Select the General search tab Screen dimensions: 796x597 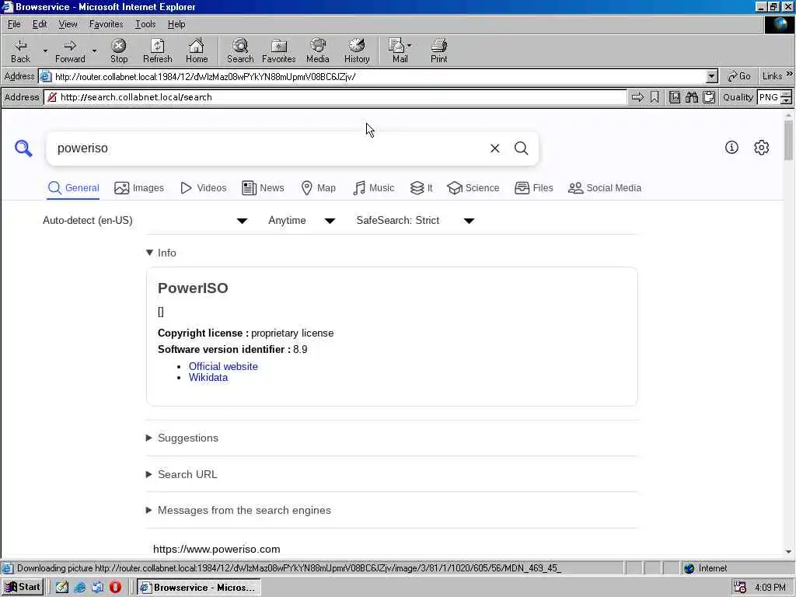tap(74, 188)
